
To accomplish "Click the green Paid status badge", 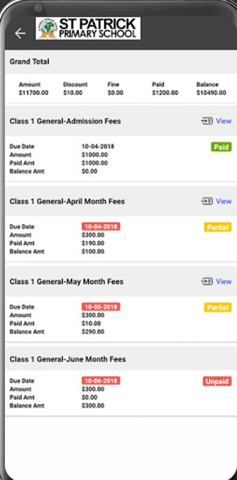I will (x=221, y=147).
